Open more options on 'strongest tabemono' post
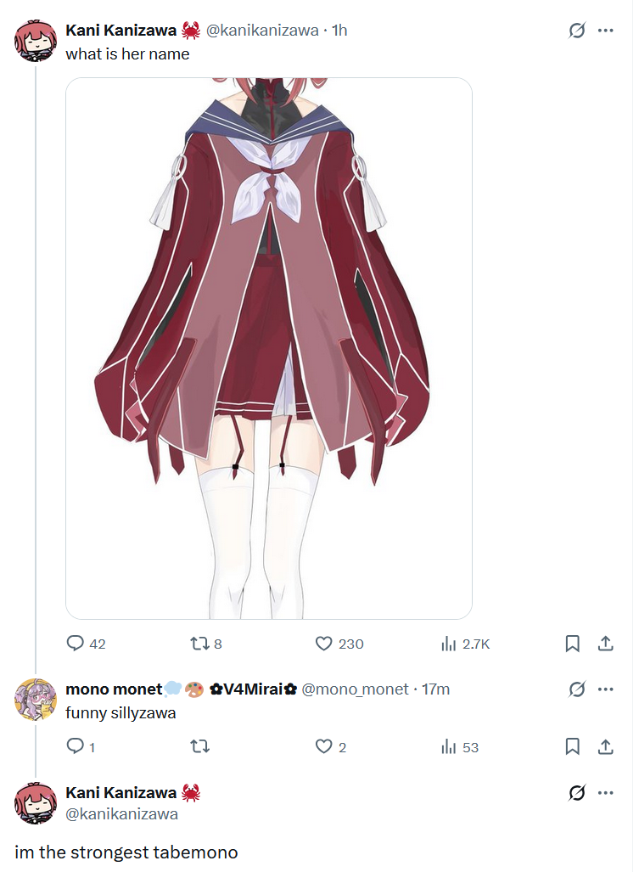Screen dimensions: 639x872 605,792
